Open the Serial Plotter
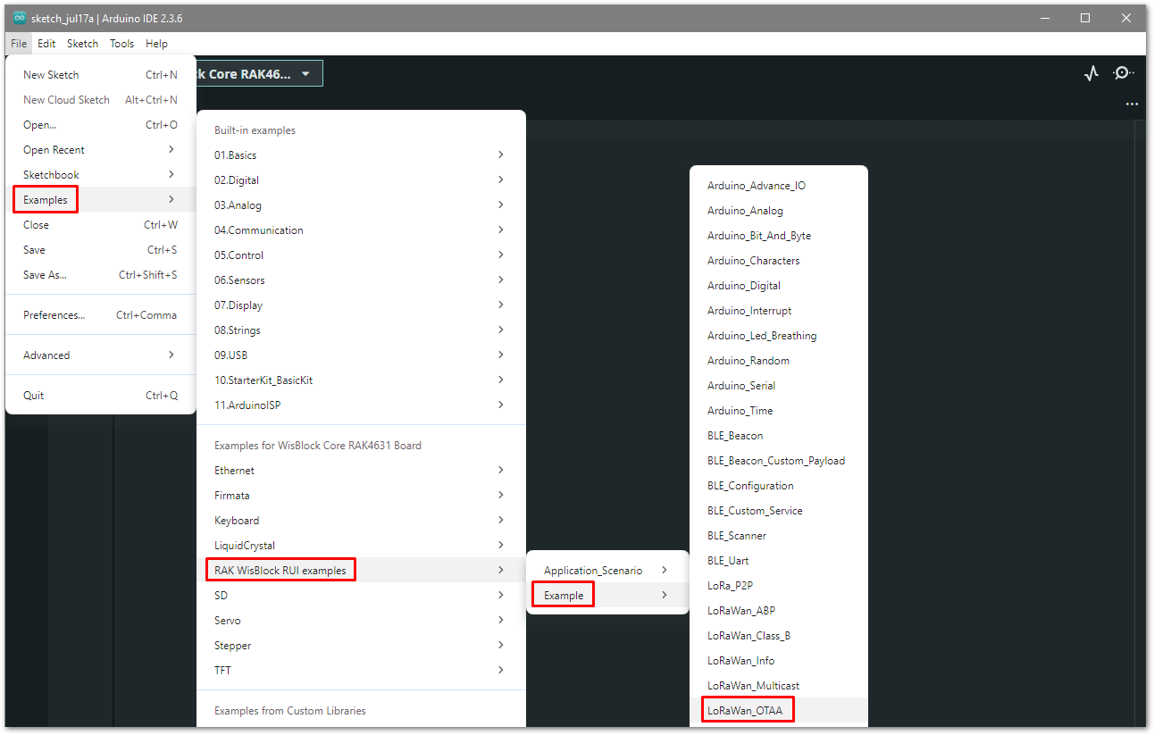This screenshot has width=1154, height=735. pyautogui.click(x=1091, y=73)
